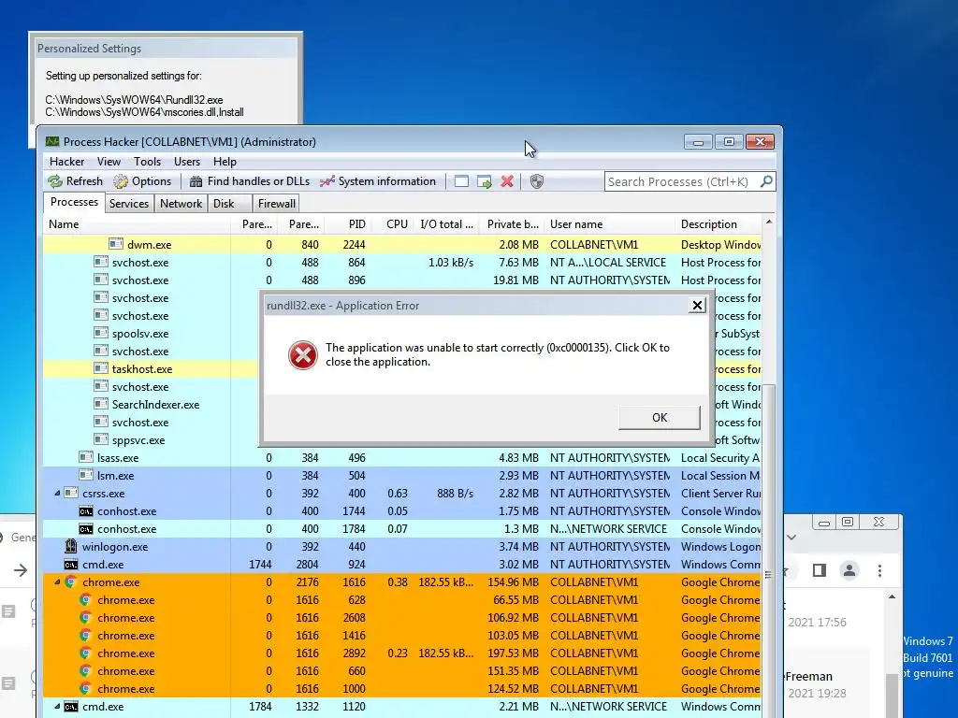The height and width of the screenshot is (718, 958).
Task: Select the sppsvc.exe process row
Action: (151, 439)
